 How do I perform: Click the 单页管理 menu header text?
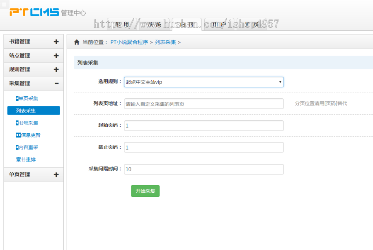pos(19,174)
